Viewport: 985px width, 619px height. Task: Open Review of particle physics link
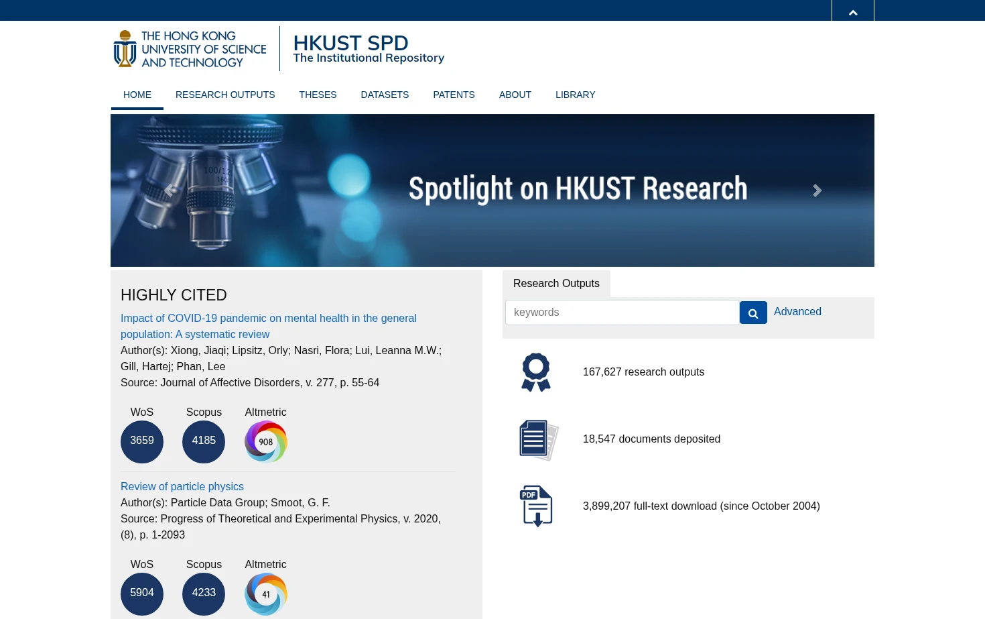tap(182, 487)
